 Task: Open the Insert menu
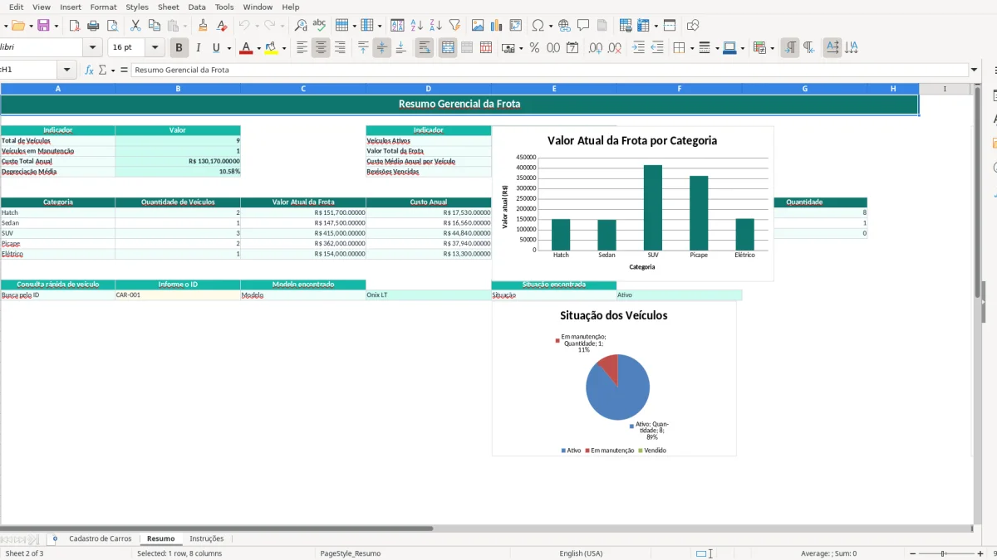coord(71,7)
